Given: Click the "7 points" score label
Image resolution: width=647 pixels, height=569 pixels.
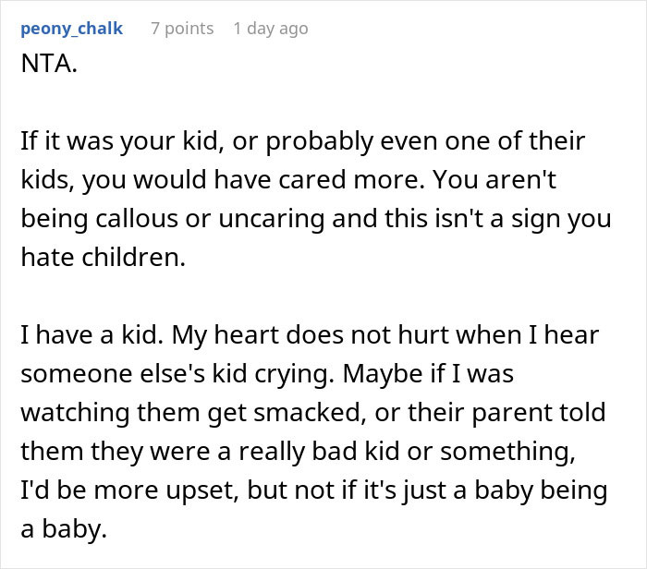Looking at the screenshot, I should (x=182, y=29).
